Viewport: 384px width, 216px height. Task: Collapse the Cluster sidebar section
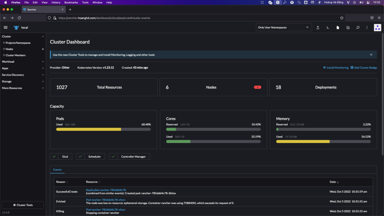click(43, 36)
